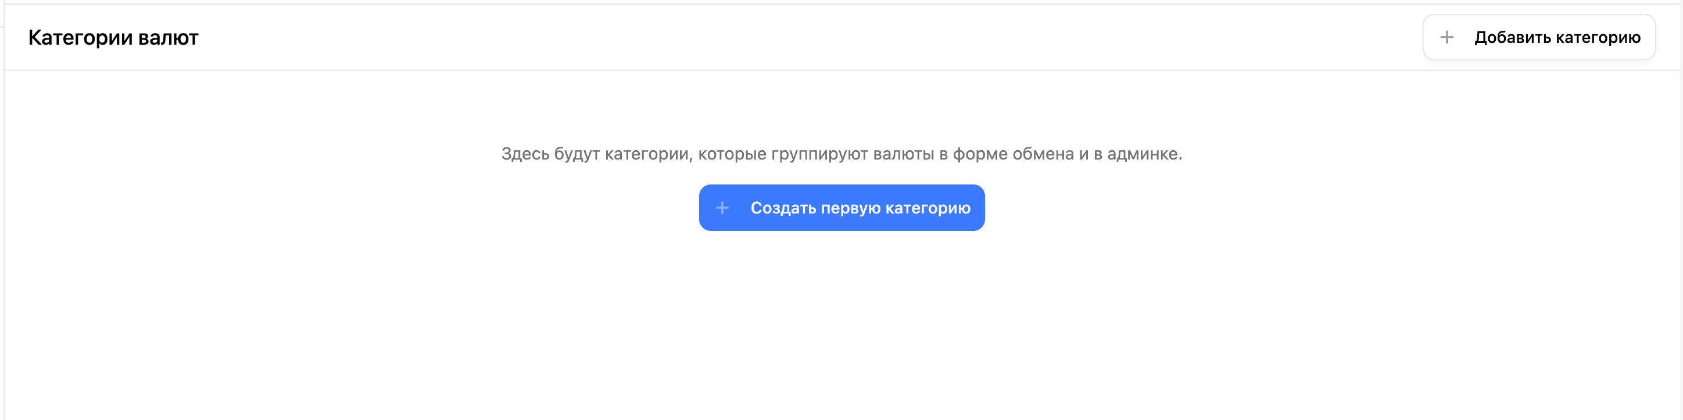Click the word категорию on the blue button
Viewport: 1683px width, 420px height.
pos(928,208)
